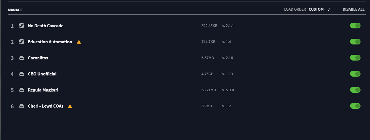This screenshot has width=370, height=140.
Task: Open the Load Order Custom dropdown
Action: [x=319, y=9]
